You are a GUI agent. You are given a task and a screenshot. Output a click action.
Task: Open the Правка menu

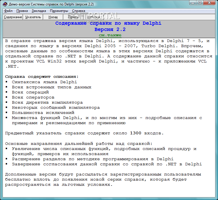22,11
